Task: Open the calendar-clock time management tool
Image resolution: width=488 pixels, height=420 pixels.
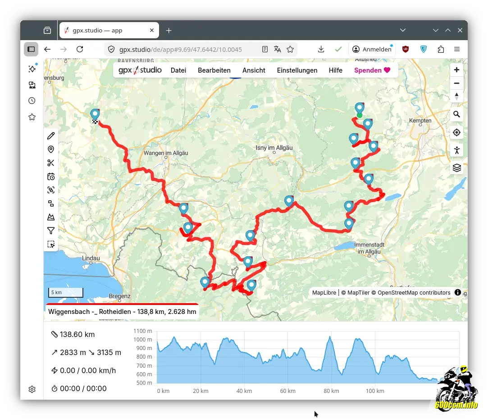Action: [51, 176]
